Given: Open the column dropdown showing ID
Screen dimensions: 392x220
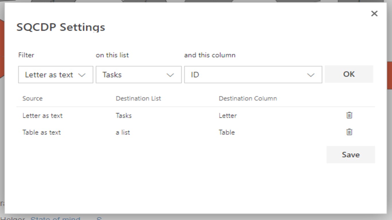Looking at the screenshot, I should [253, 75].
